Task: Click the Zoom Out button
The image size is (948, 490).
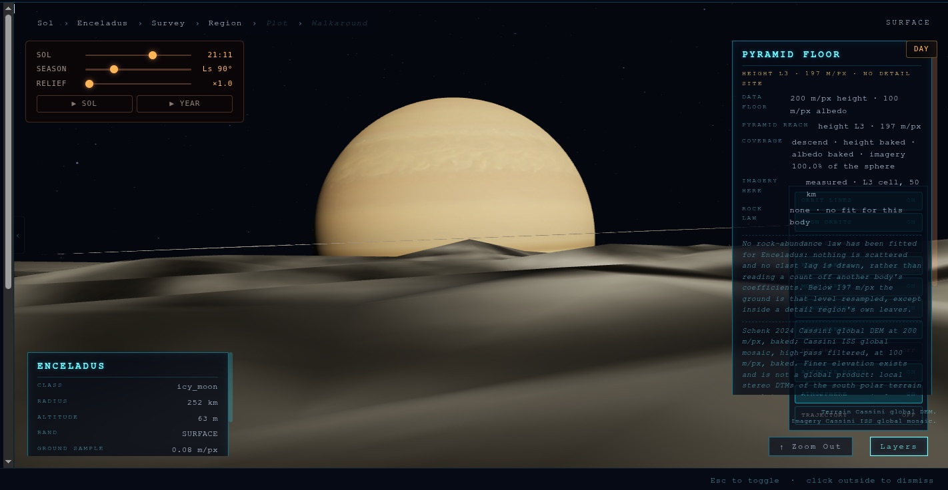Action: tap(811, 447)
